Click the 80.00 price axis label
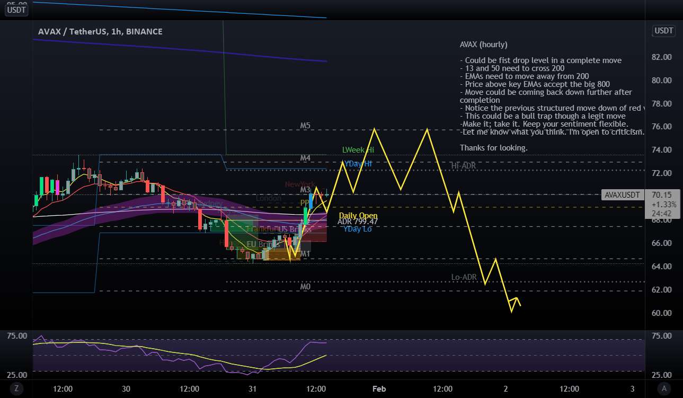This screenshot has height=398, width=683. coord(661,81)
